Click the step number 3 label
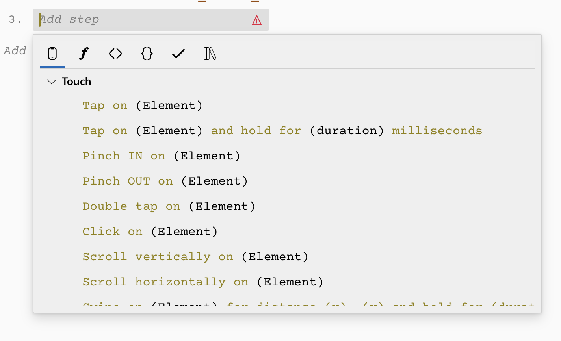 tap(15, 20)
